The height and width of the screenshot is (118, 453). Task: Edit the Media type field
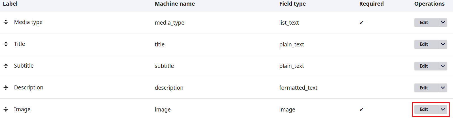pyautogui.click(x=424, y=22)
